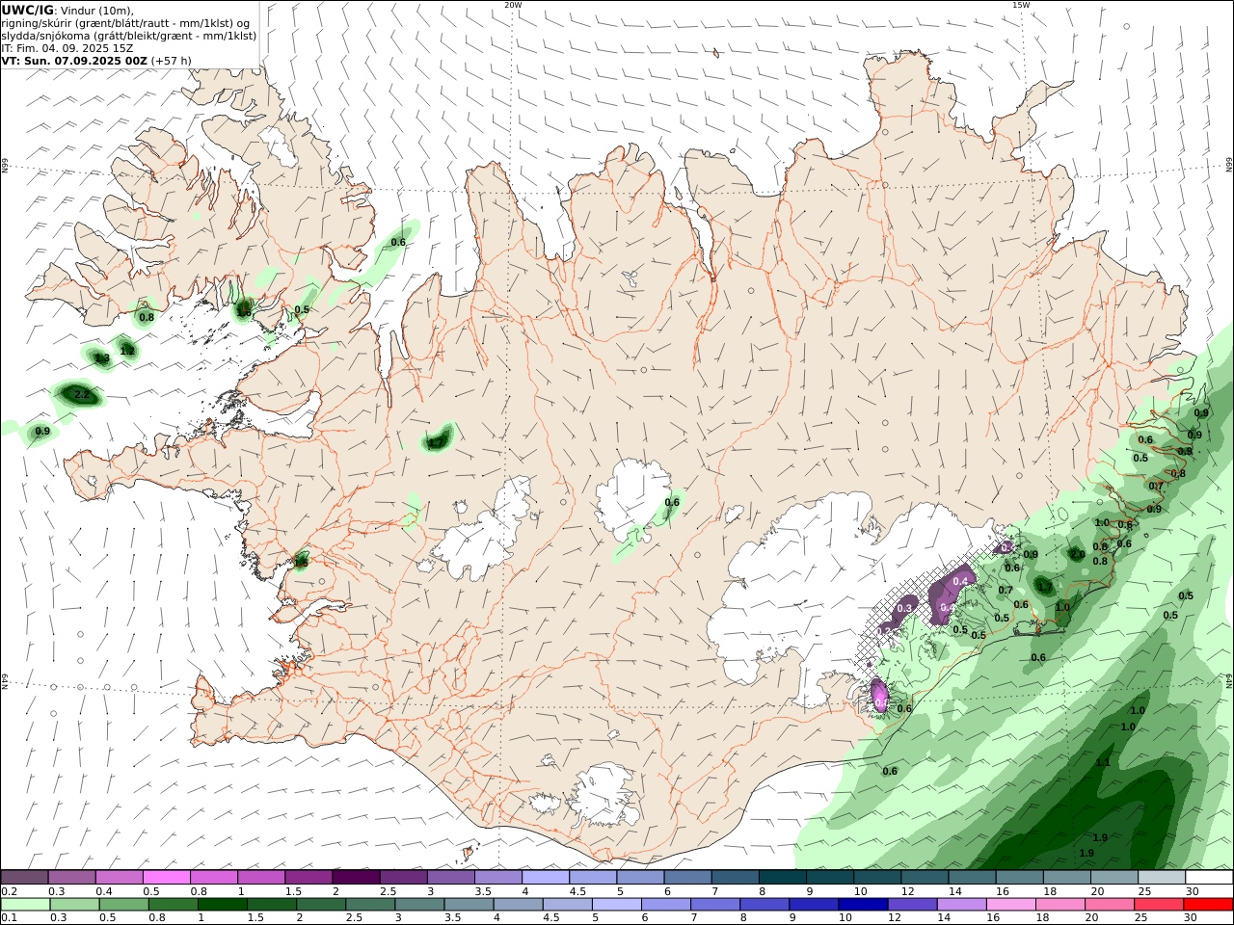Click the UWC/IG title text
1234x925 pixels.
[28, 10]
